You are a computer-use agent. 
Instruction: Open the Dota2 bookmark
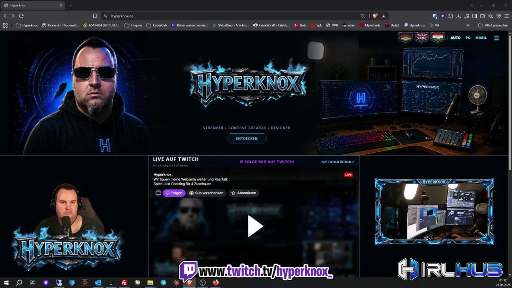pyautogui.click(x=392, y=25)
